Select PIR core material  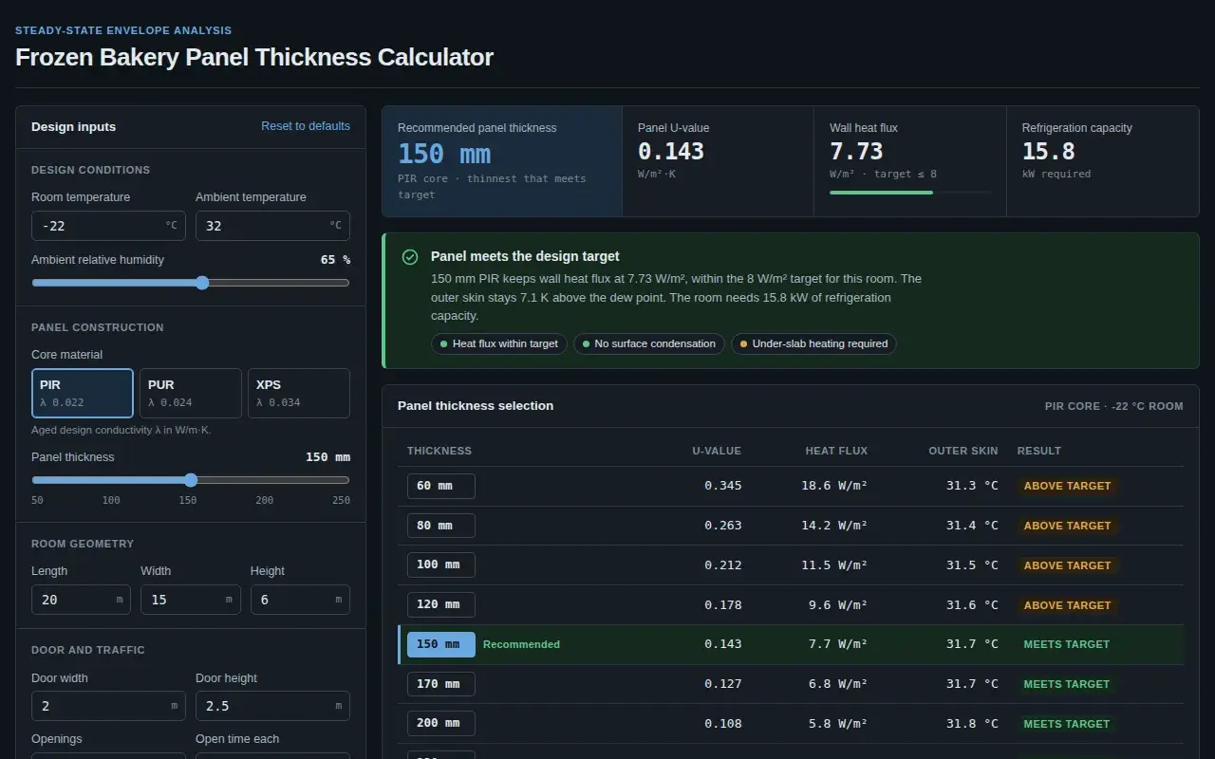83,393
